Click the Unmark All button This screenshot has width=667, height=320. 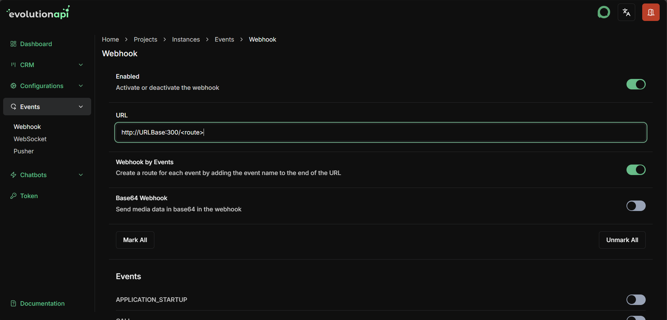622,240
